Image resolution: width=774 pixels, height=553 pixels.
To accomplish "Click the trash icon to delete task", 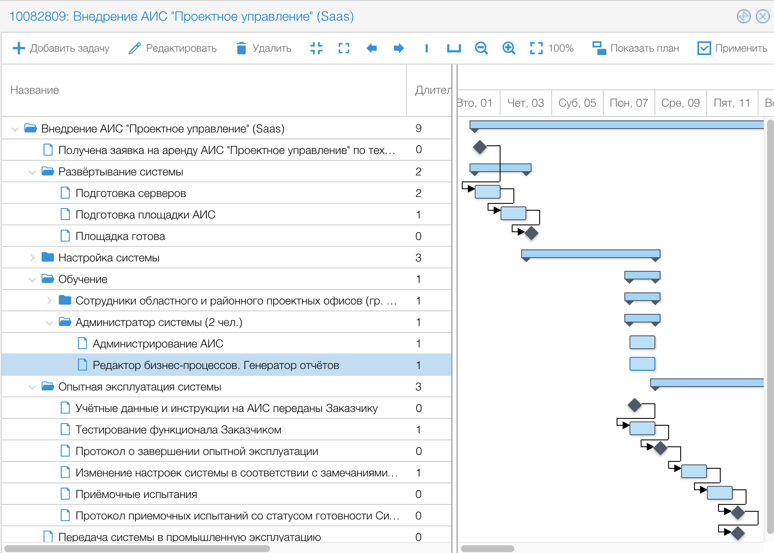I will (x=242, y=48).
